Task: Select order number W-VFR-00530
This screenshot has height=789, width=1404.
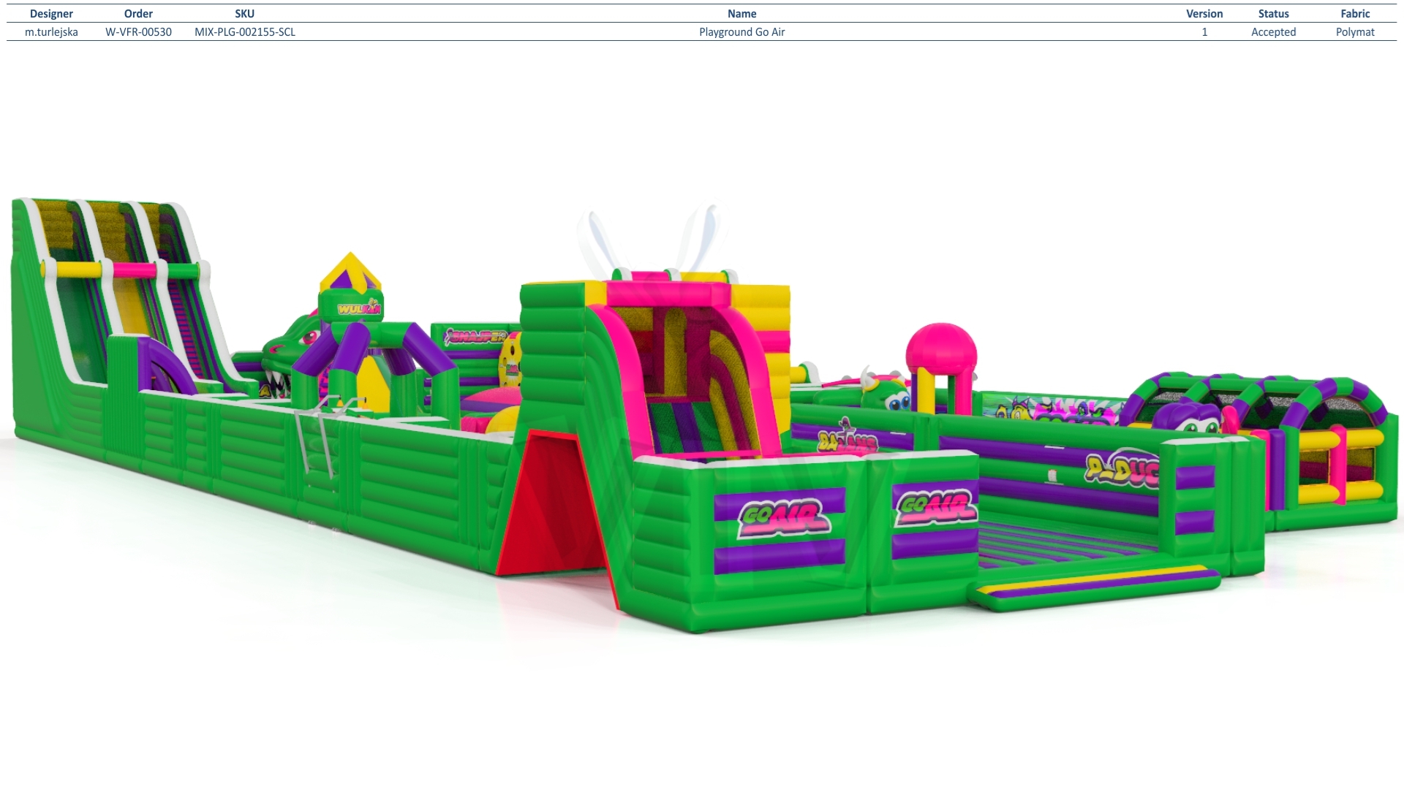Action: pyautogui.click(x=138, y=32)
